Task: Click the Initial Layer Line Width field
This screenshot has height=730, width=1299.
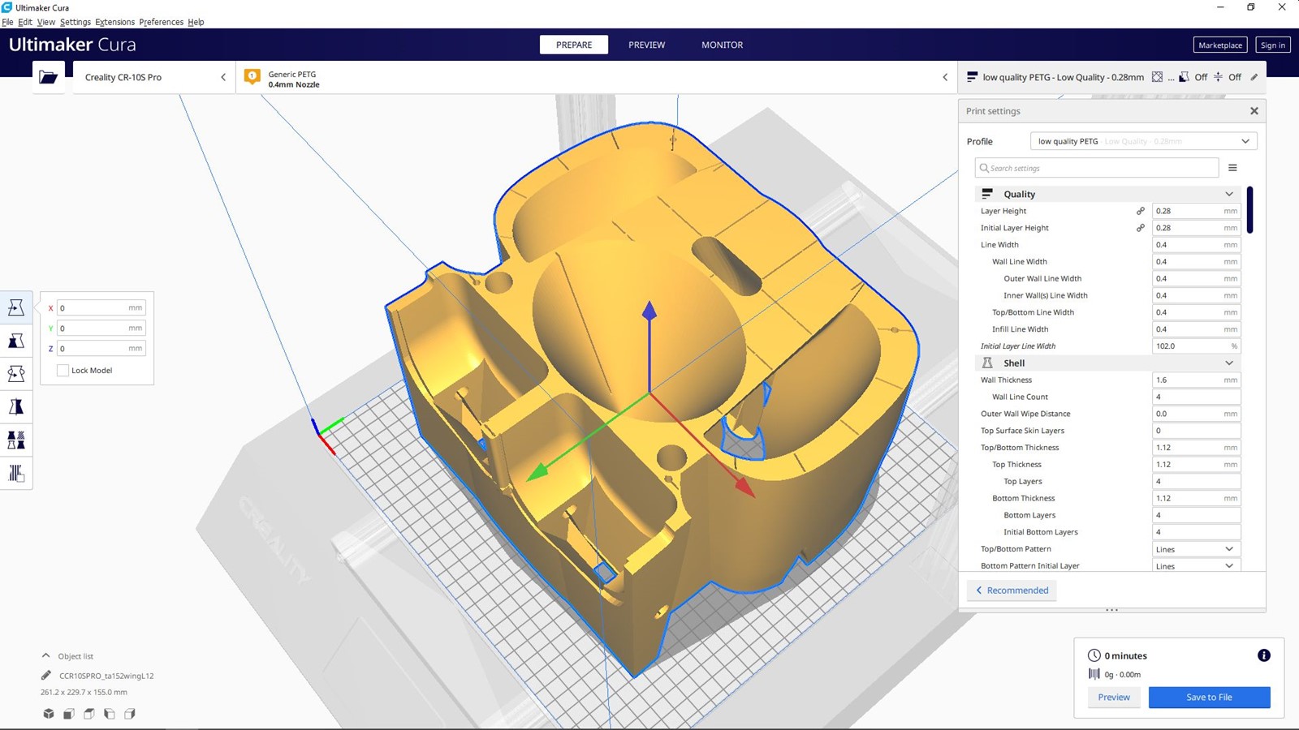Action: coord(1197,346)
